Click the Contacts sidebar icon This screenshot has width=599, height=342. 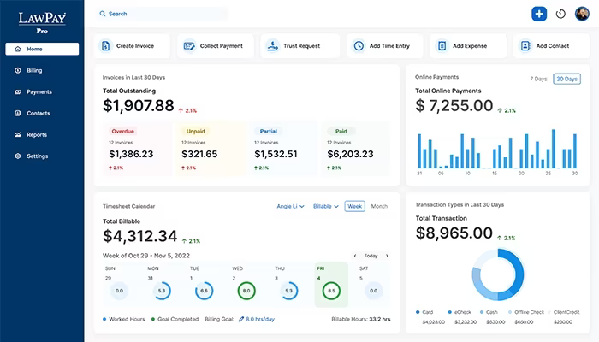(18, 113)
